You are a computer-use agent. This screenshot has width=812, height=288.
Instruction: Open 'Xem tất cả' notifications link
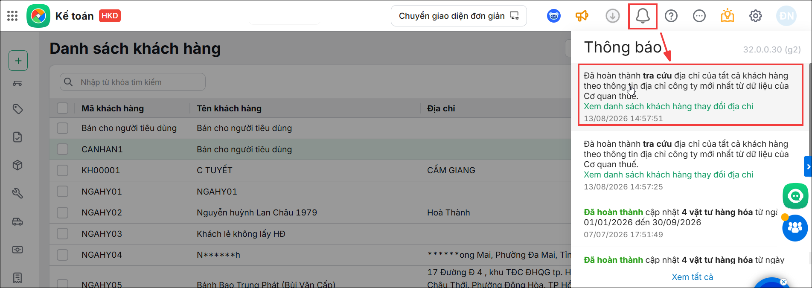coord(692,277)
